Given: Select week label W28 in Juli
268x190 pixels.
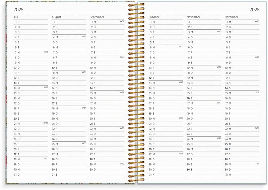Looking at the screenshot, I should [46, 52].
